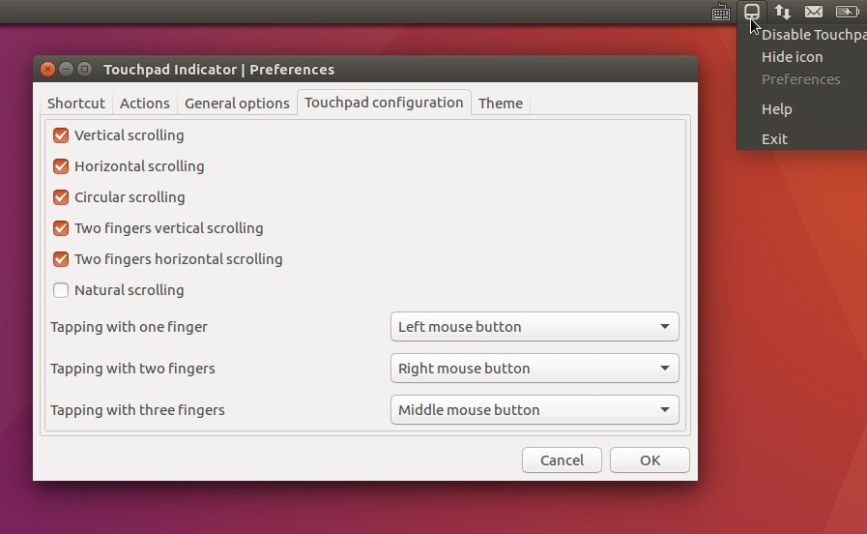Click the Cancel button
This screenshot has width=867, height=534.
[x=562, y=460]
